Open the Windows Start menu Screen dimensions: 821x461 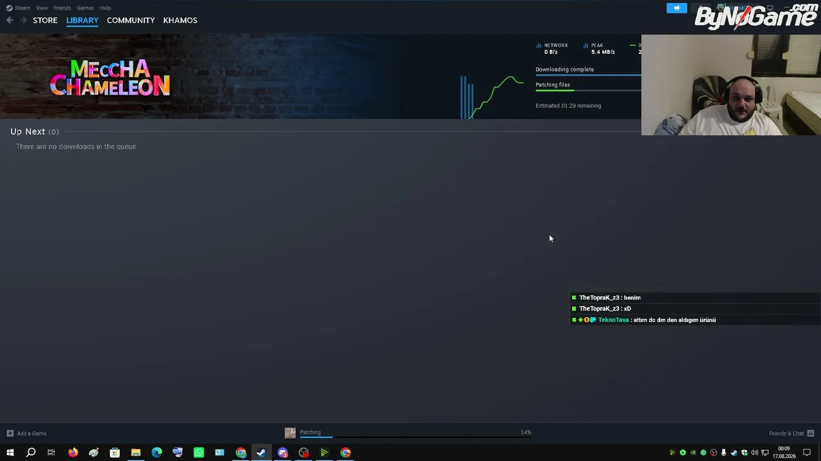10,453
